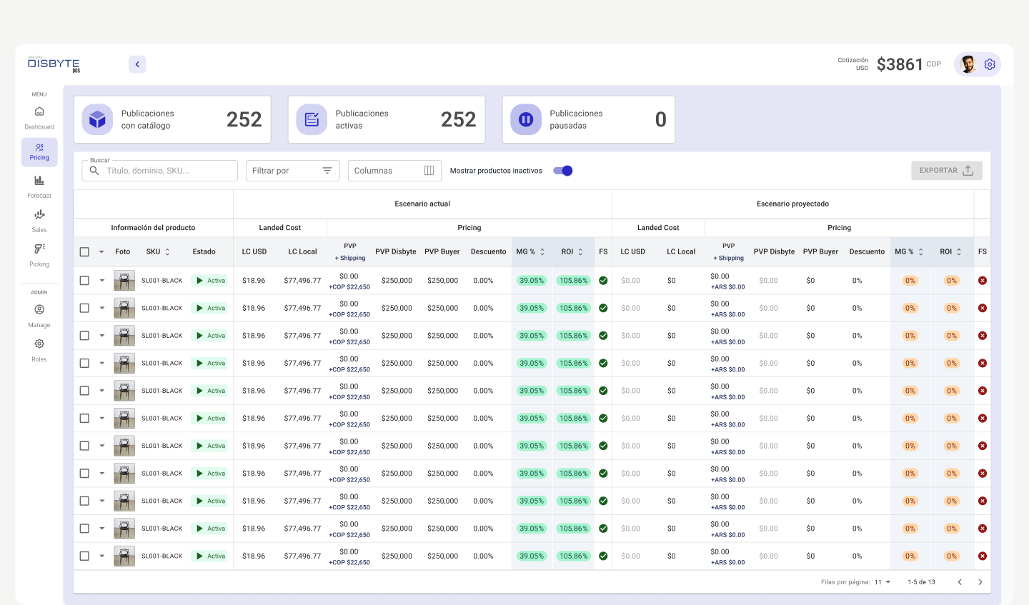
Task: Click PVP Disbyte header under Escenario proyectado
Action: [774, 252]
